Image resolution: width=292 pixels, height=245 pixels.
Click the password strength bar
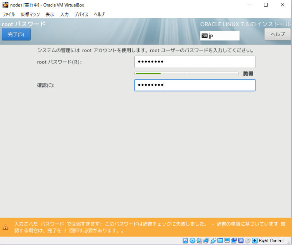tap(187, 73)
